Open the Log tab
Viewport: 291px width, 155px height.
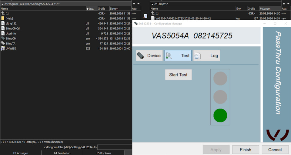point(206,56)
